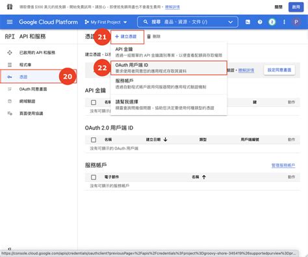Select 服務帳戶 option in the dropdown menu
Image resolution: width=308 pixels, height=257 pixels.
169,84
